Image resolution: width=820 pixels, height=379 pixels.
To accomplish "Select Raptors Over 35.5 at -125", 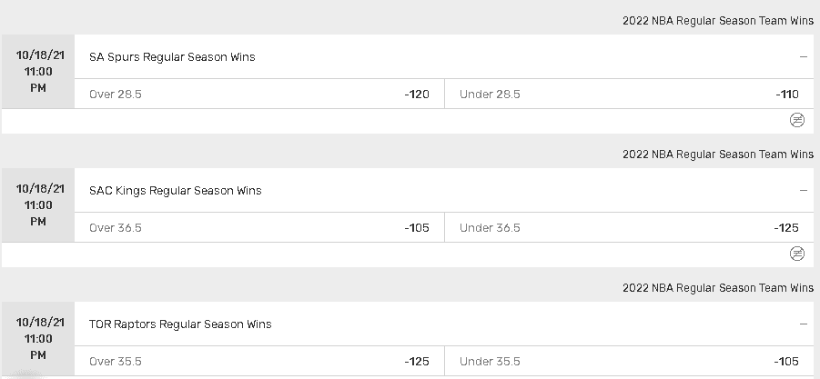I will [259, 361].
